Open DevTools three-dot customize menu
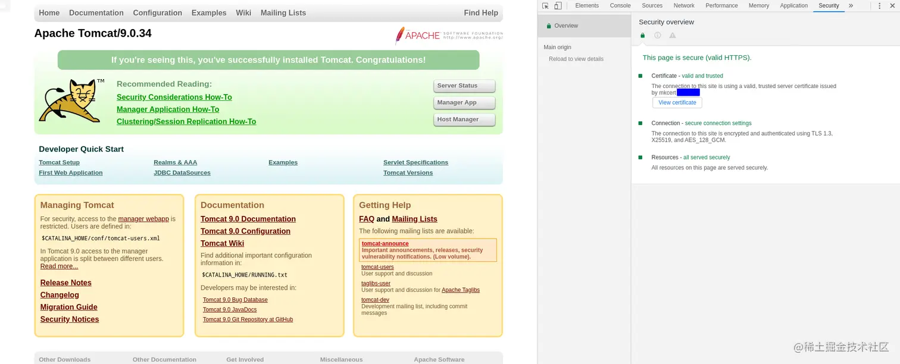This screenshot has height=364, width=900. pos(880,6)
